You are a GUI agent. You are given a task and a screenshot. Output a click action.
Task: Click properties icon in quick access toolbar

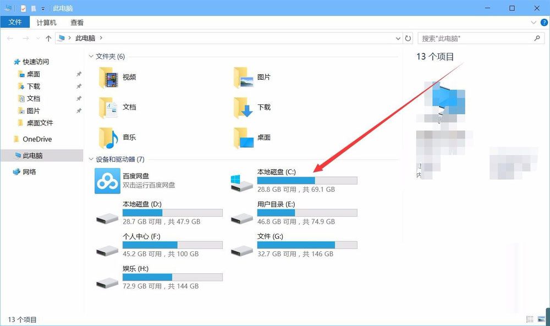coord(23,8)
